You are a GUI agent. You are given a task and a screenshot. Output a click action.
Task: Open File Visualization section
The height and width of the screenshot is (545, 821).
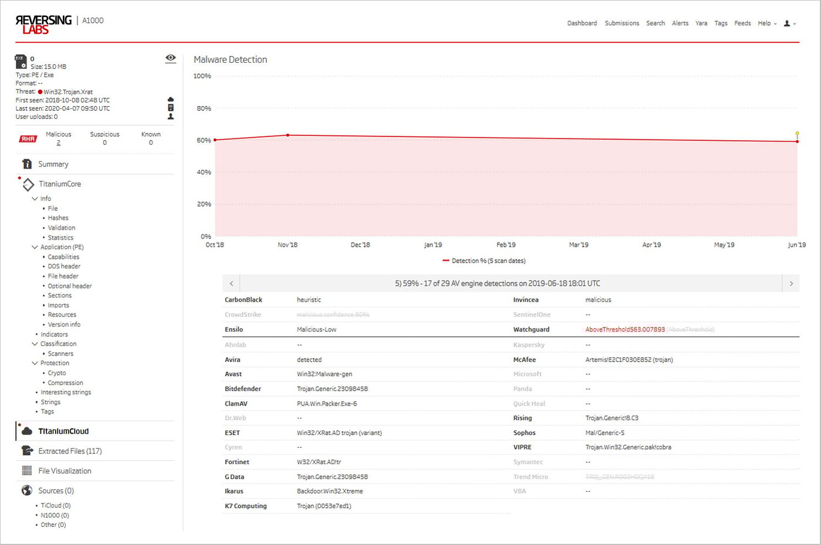point(65,471)
